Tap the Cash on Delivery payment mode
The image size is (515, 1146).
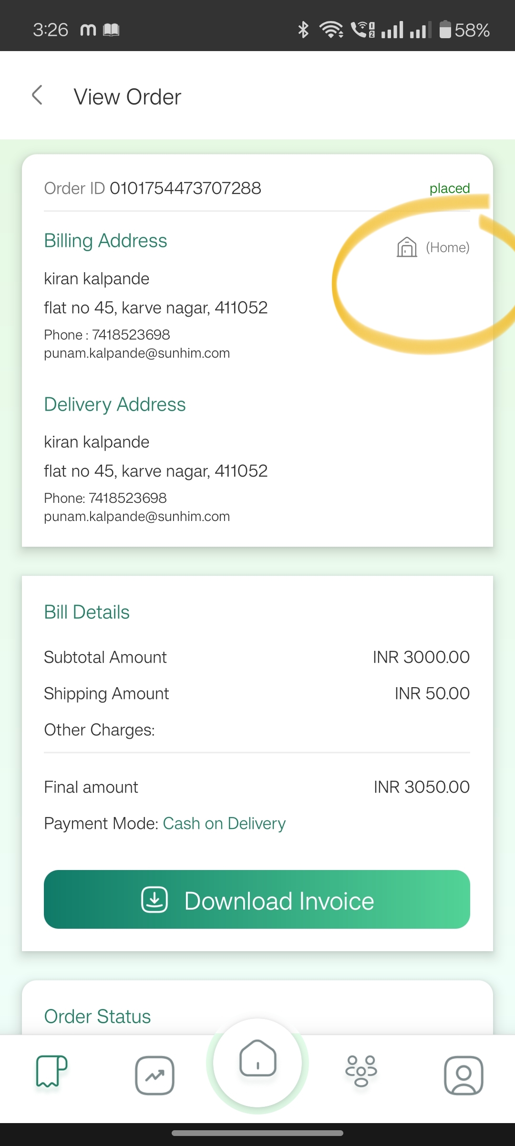[224, 824]
